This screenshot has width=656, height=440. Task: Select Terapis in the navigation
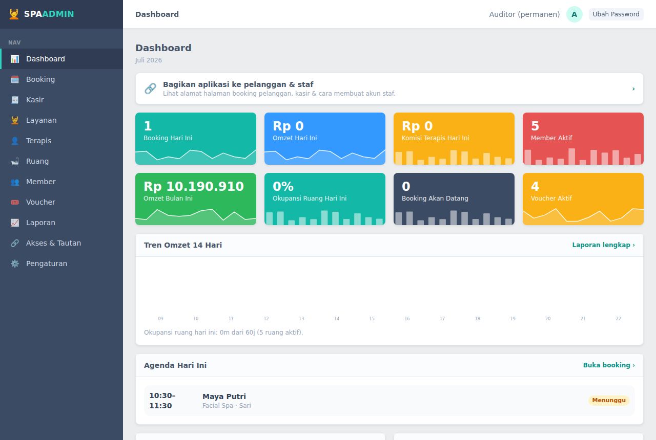tap(61, 141)
